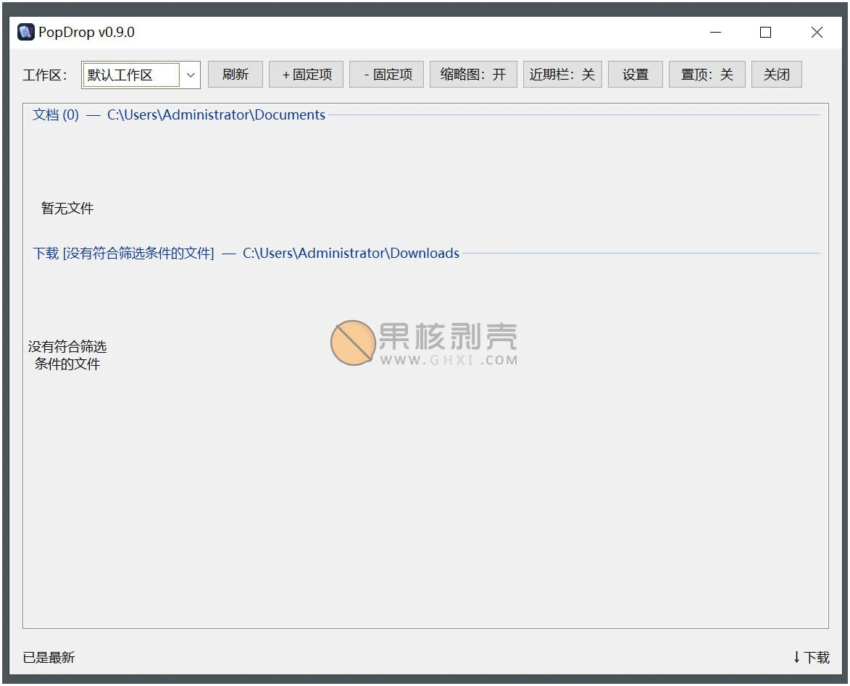The width and height of the screenshot is (850, 686).
Task: Click the 文档 (0) section header path
Action: [179, 115]
